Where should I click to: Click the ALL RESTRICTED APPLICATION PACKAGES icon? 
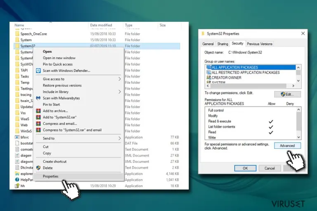(x=208, y=72)
